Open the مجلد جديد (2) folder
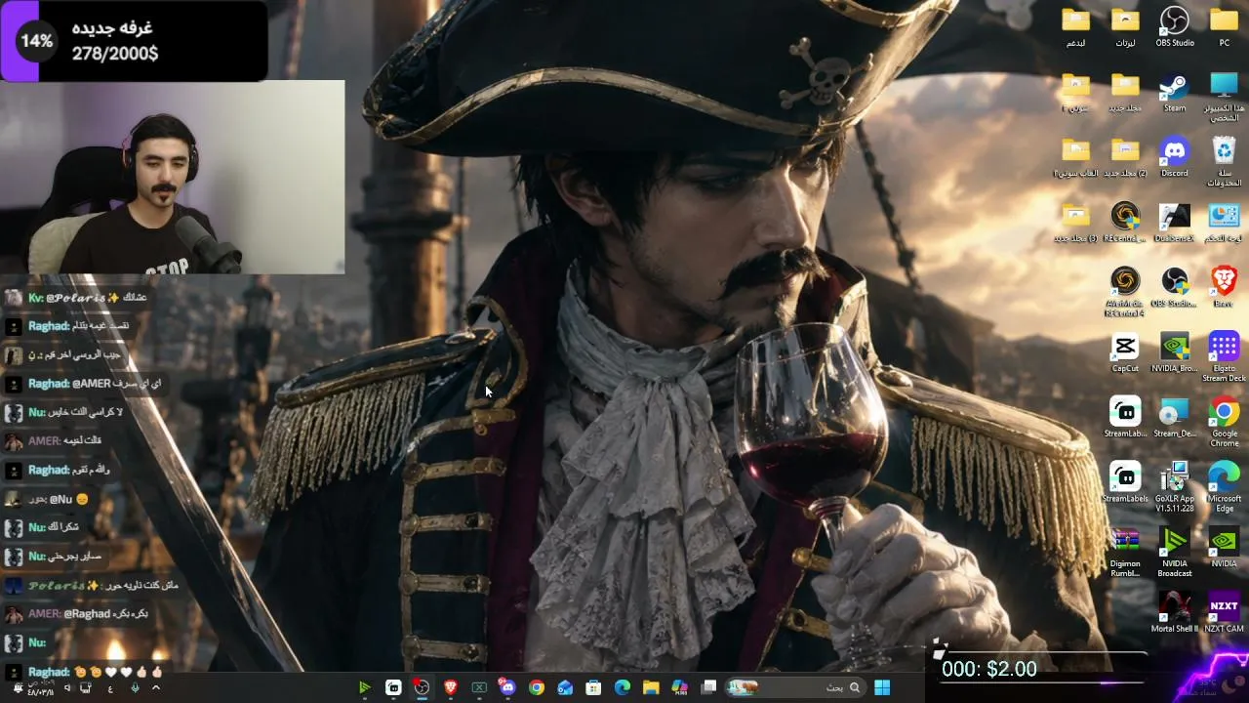The image size is (1249, 703). point(1124,156)
